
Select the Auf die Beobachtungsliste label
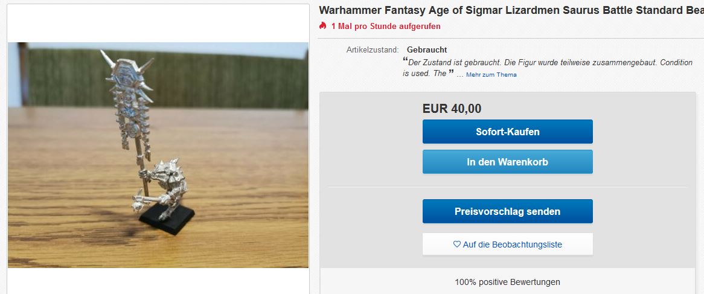pos(512,244)
